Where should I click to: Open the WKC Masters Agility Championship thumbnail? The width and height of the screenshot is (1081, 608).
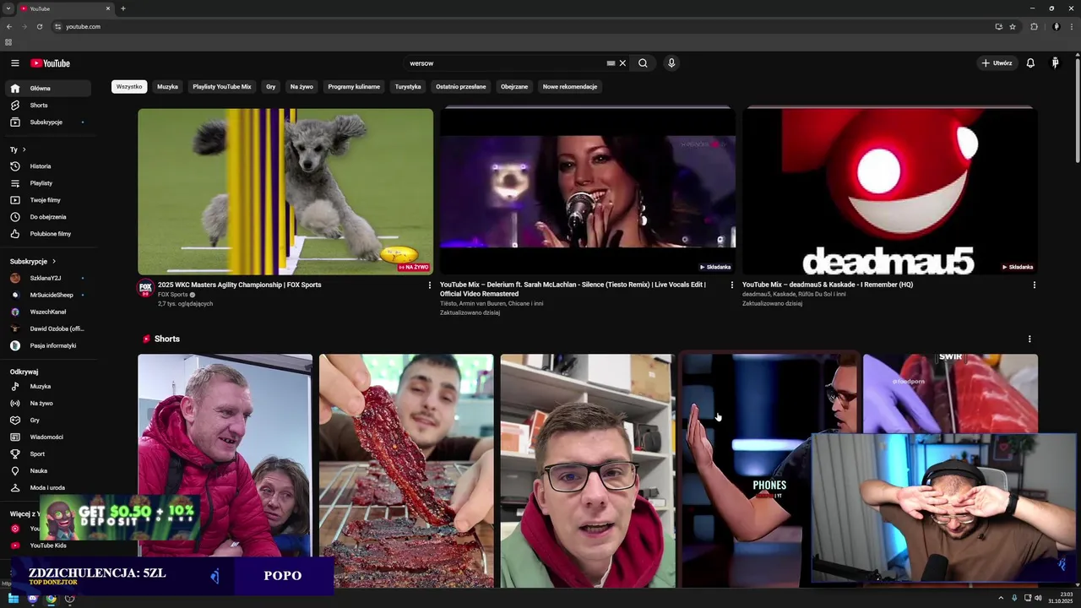285,192
